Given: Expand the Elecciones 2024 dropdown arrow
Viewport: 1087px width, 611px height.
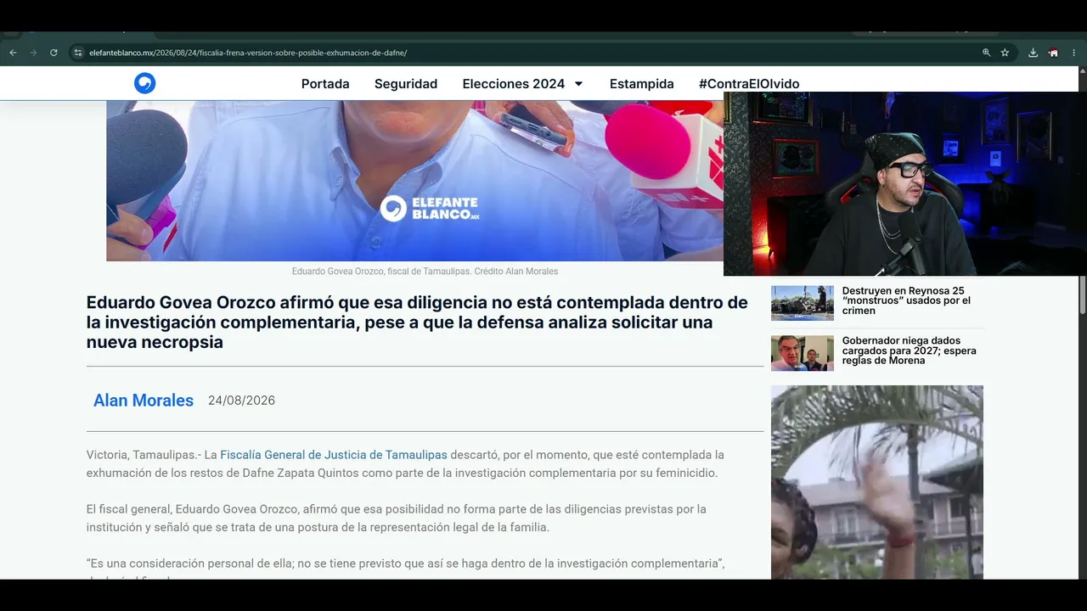Looking at the screenshot, I should pyautogui.click(x=578, y=84).
